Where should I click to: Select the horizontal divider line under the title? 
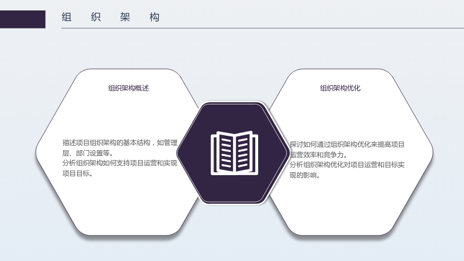263,28
